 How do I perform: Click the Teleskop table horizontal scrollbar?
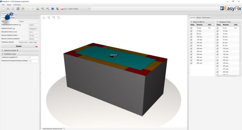(x=228, y=76)
